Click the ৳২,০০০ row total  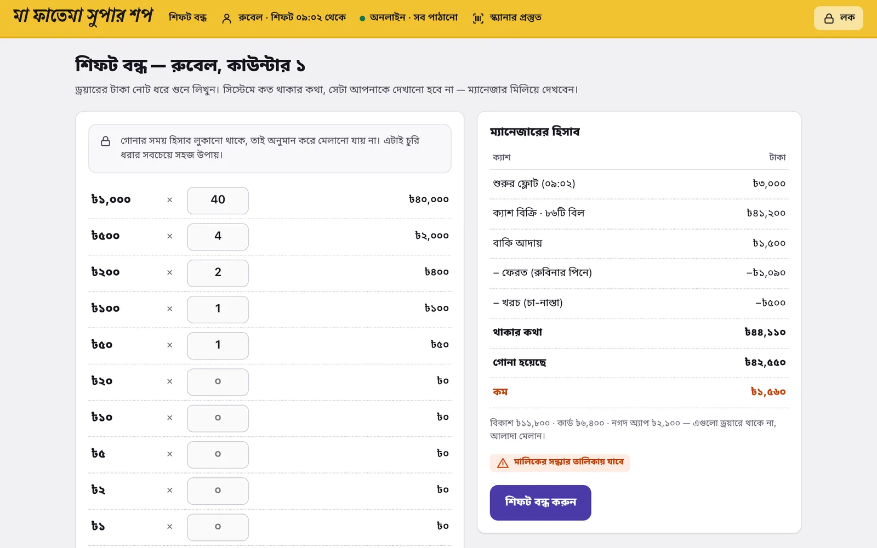432,236
